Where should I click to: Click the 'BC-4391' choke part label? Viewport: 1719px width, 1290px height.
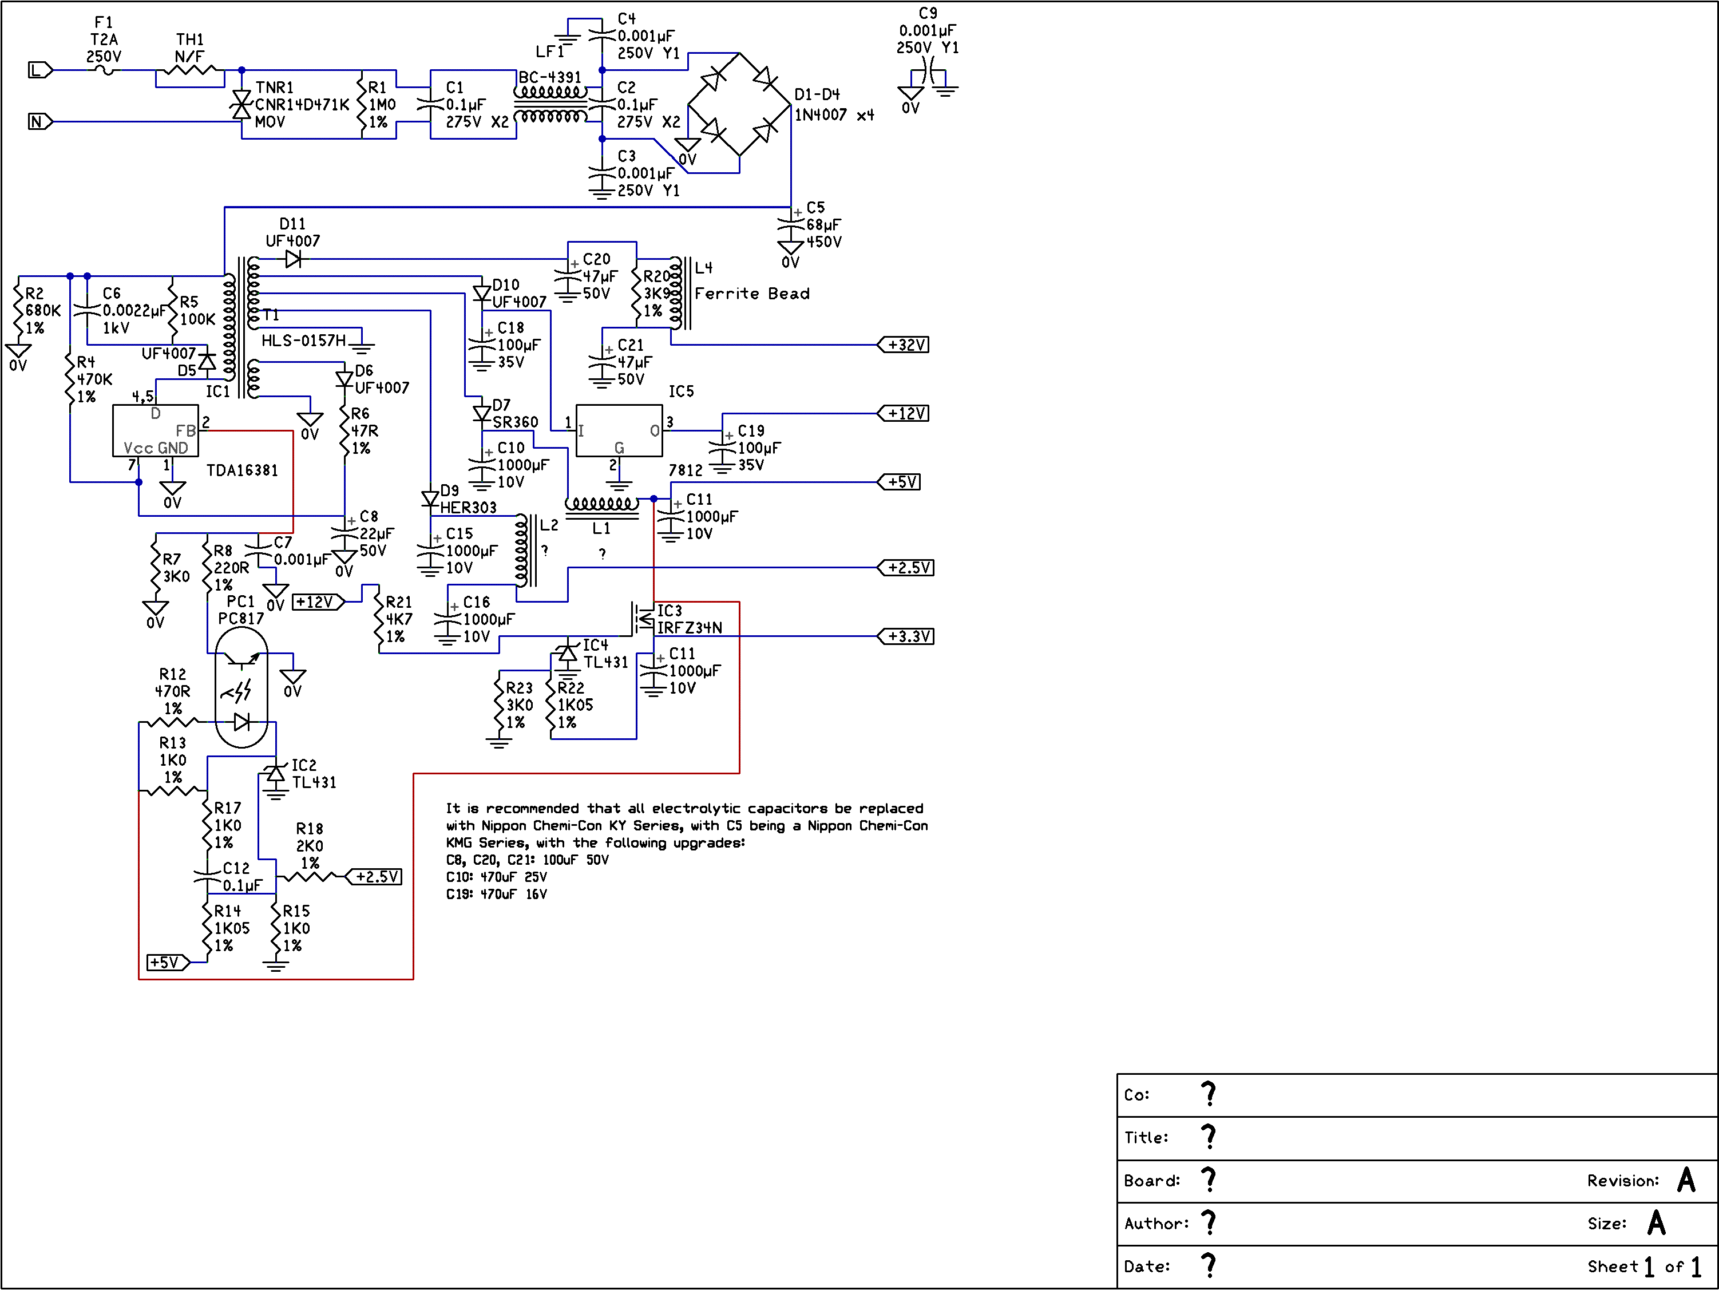pyautogui.click(x=550, y=77)
